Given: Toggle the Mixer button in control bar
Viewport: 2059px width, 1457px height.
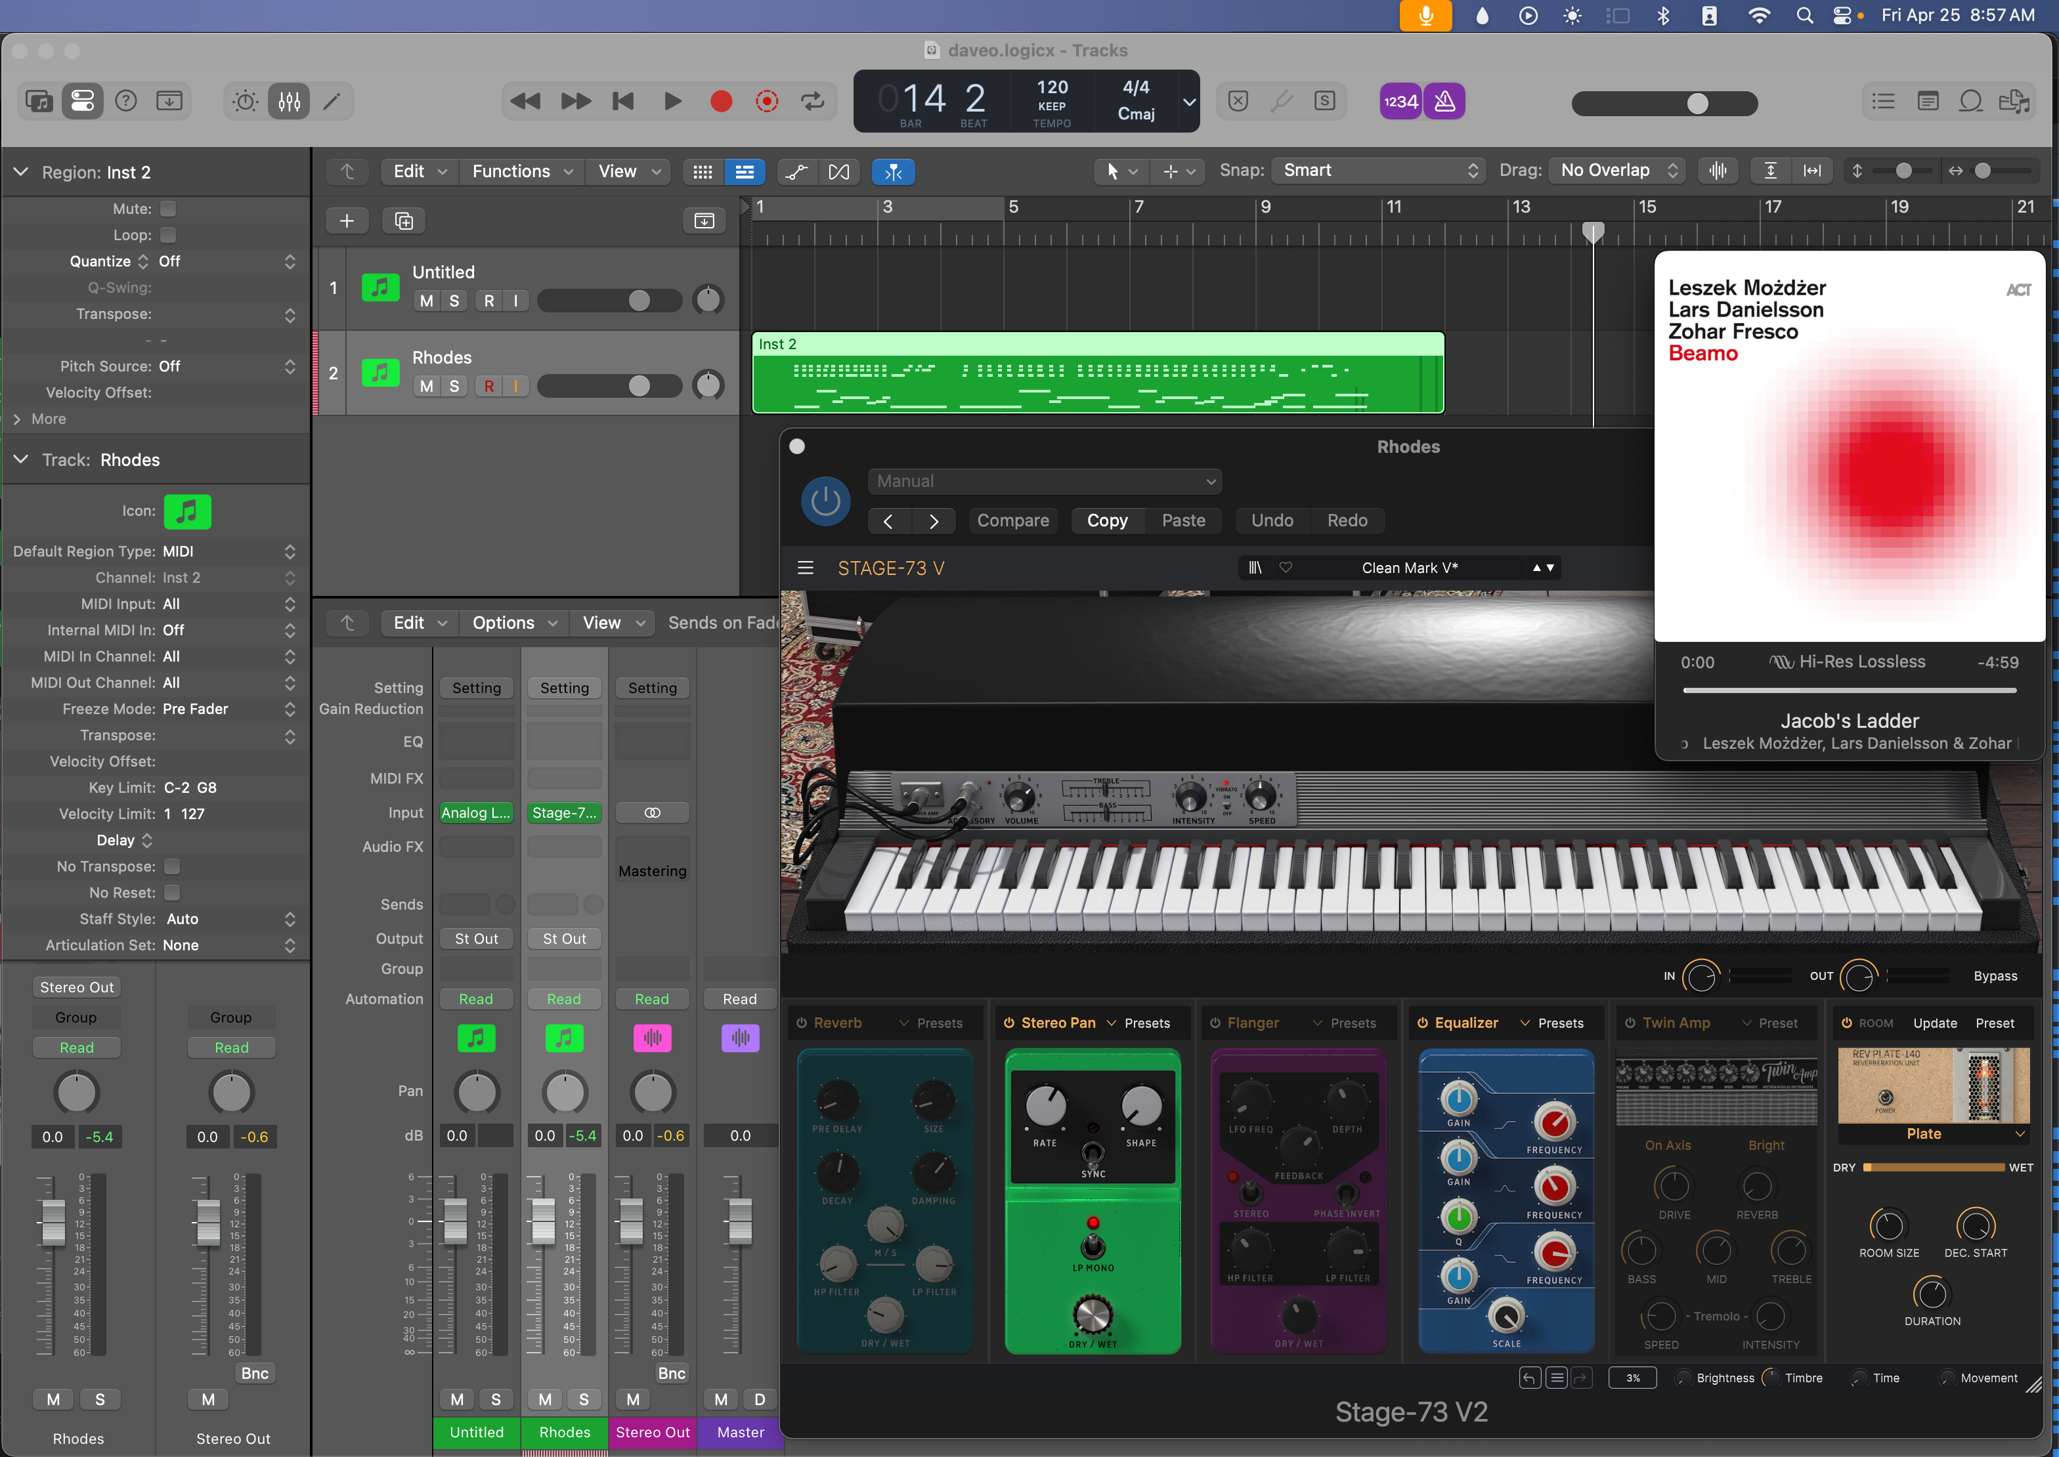Looking at the screenshot, I should (289, 100).
